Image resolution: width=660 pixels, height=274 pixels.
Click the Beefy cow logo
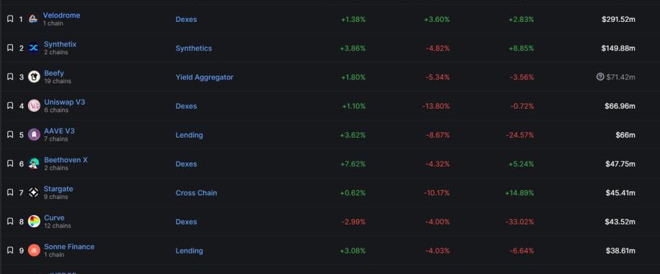pyautogui.click(x=34, y=77)
